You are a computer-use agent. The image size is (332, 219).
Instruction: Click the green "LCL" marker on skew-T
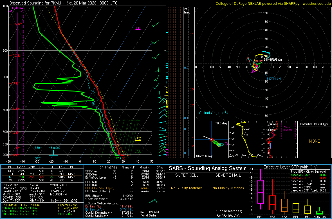[138, 151]
